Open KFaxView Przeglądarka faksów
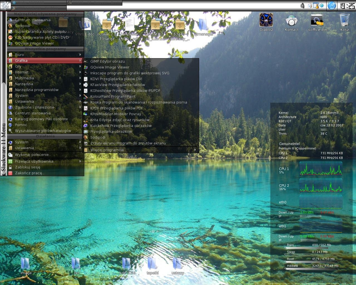 [x=141, y=85]
